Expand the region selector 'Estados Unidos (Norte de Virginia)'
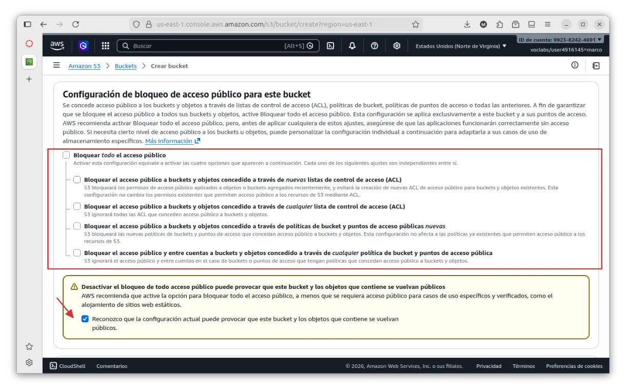This screenshot has height=391, width=626. point(461,46)
